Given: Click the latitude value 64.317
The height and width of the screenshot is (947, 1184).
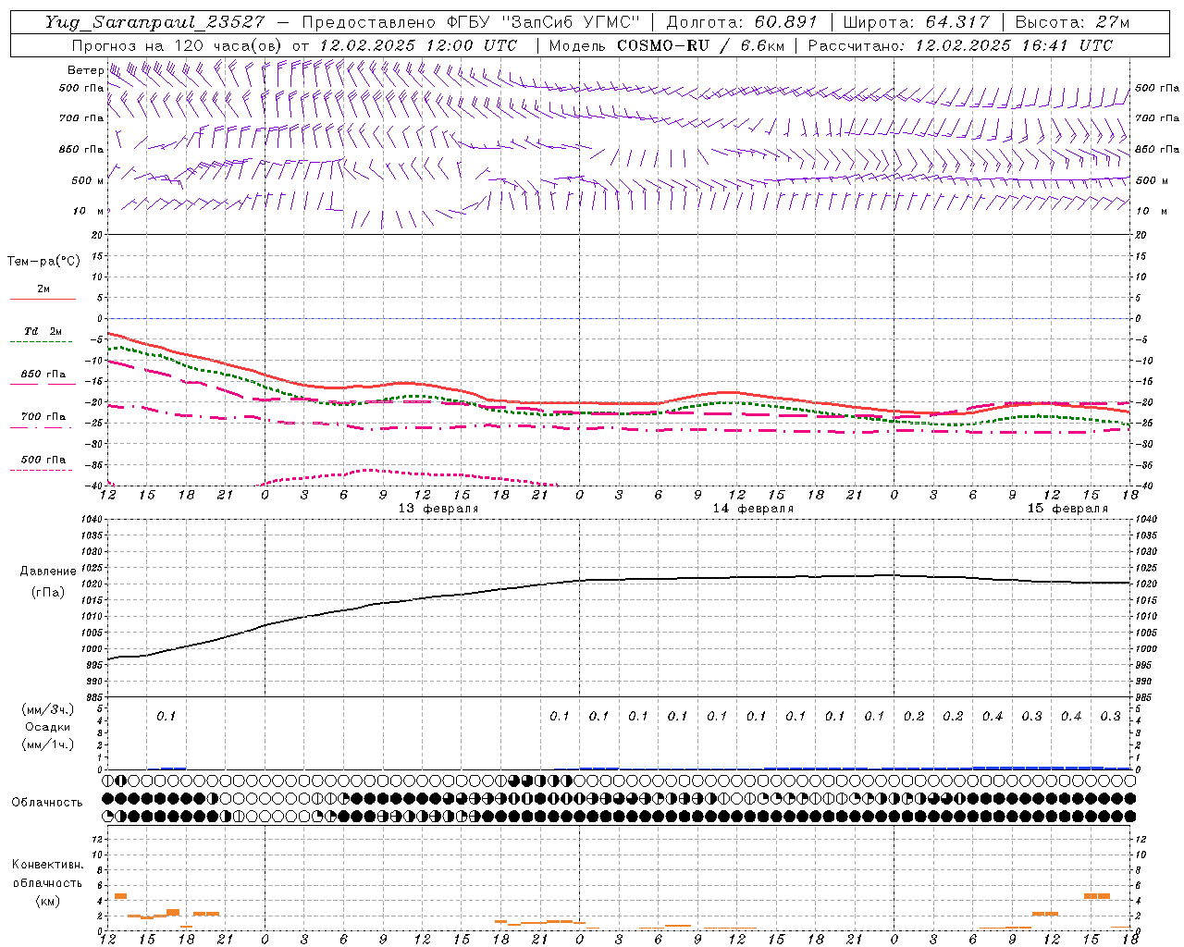Looking at the screenshot, I should [x=956, y=22].
